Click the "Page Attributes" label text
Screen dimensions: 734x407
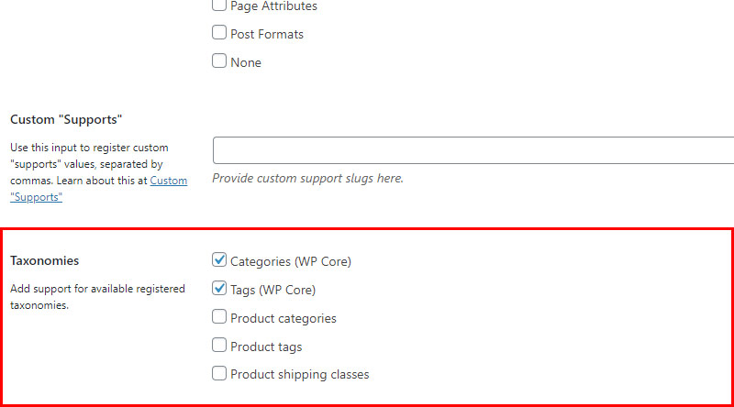[x=273, y=6]
